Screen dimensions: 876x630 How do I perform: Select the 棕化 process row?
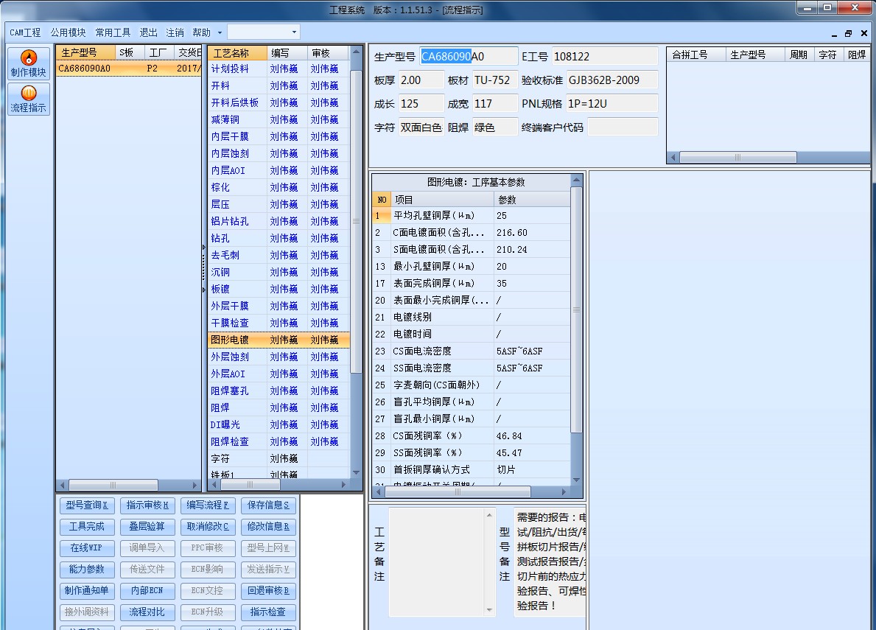click(278, 187)
